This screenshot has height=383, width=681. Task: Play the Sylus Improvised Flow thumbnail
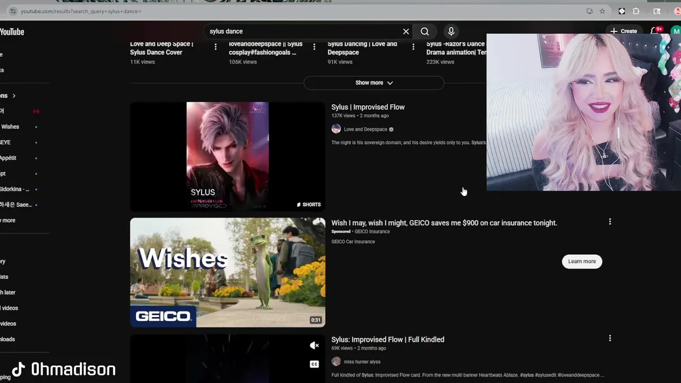click(228, 156)
